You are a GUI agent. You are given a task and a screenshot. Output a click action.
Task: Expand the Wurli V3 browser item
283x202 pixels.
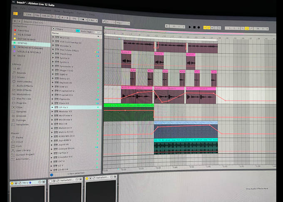coord(53,37)
